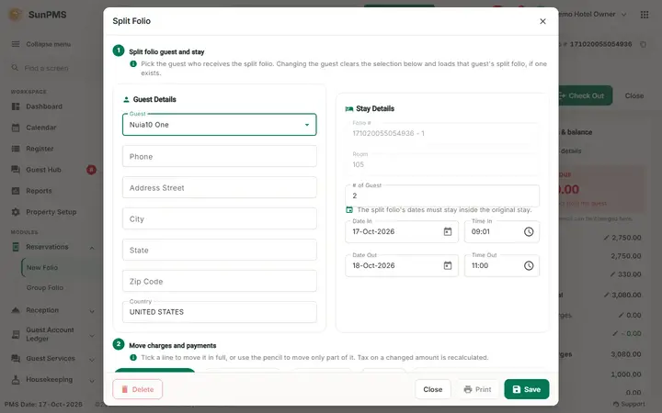Collapse the Reservations sidebar section

pos(92,248)
